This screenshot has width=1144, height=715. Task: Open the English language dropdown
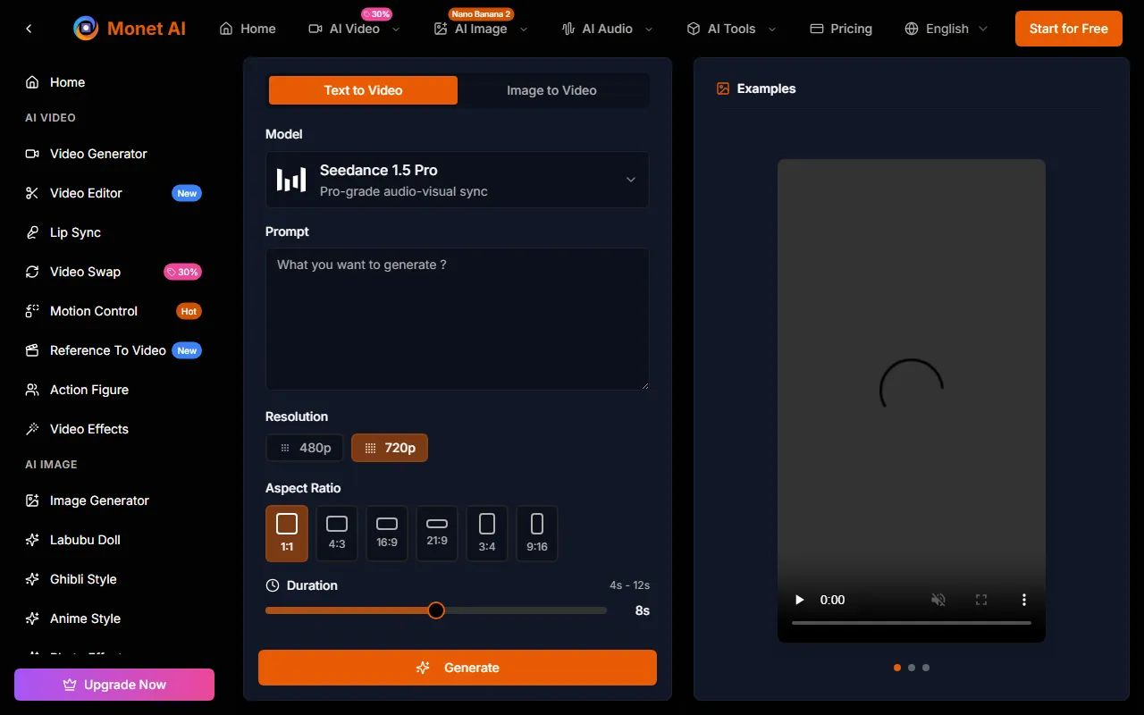[946, 29]
